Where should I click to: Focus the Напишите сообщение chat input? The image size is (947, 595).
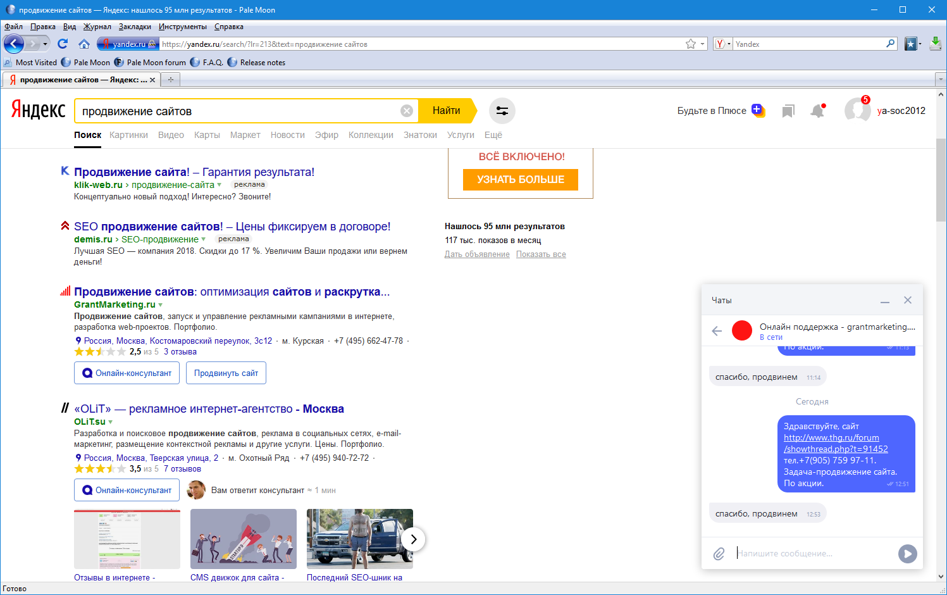point(814,554)
